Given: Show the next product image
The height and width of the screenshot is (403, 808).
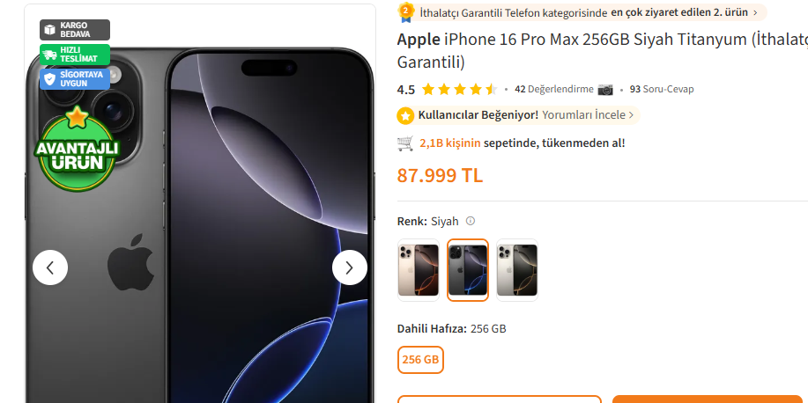Looking at the screenshot, I should point(350,267).
